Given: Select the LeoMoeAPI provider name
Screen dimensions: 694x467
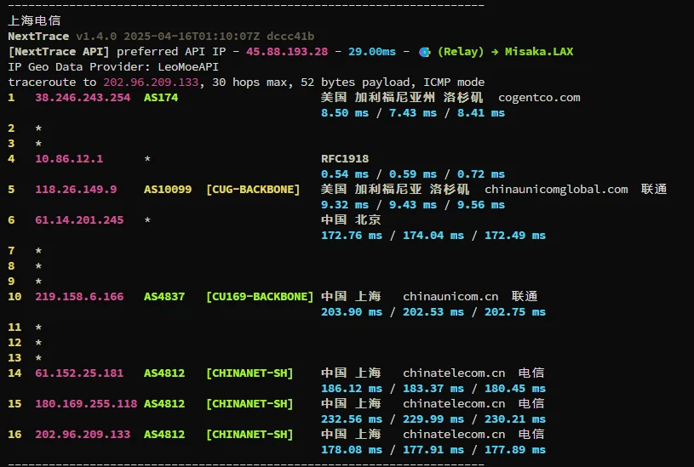Looking at the screenshot, I should [x=188, y=67].
